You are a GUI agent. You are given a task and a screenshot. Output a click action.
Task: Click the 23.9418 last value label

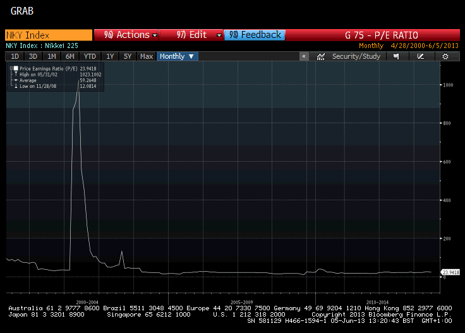coord(450,272)
